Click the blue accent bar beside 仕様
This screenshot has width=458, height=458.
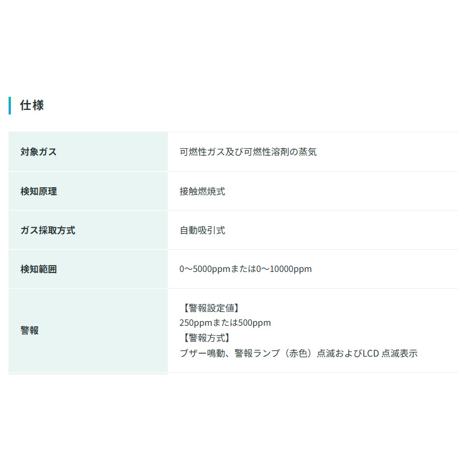10,105
